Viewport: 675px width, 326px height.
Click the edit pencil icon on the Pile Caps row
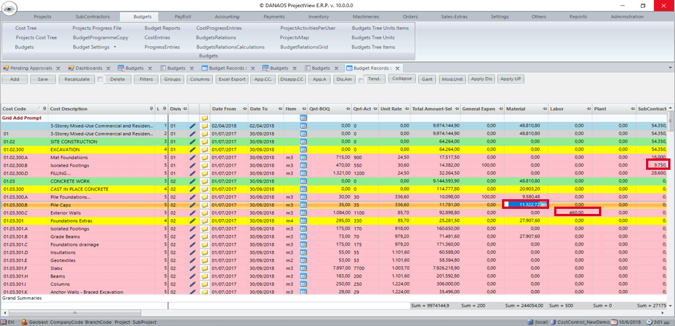point(193,204)
